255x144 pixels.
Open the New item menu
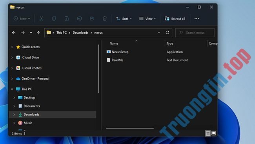click(x=22, y=18)
